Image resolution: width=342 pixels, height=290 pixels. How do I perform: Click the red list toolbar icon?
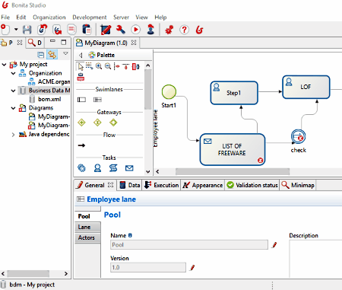click(x=72, y=30)
